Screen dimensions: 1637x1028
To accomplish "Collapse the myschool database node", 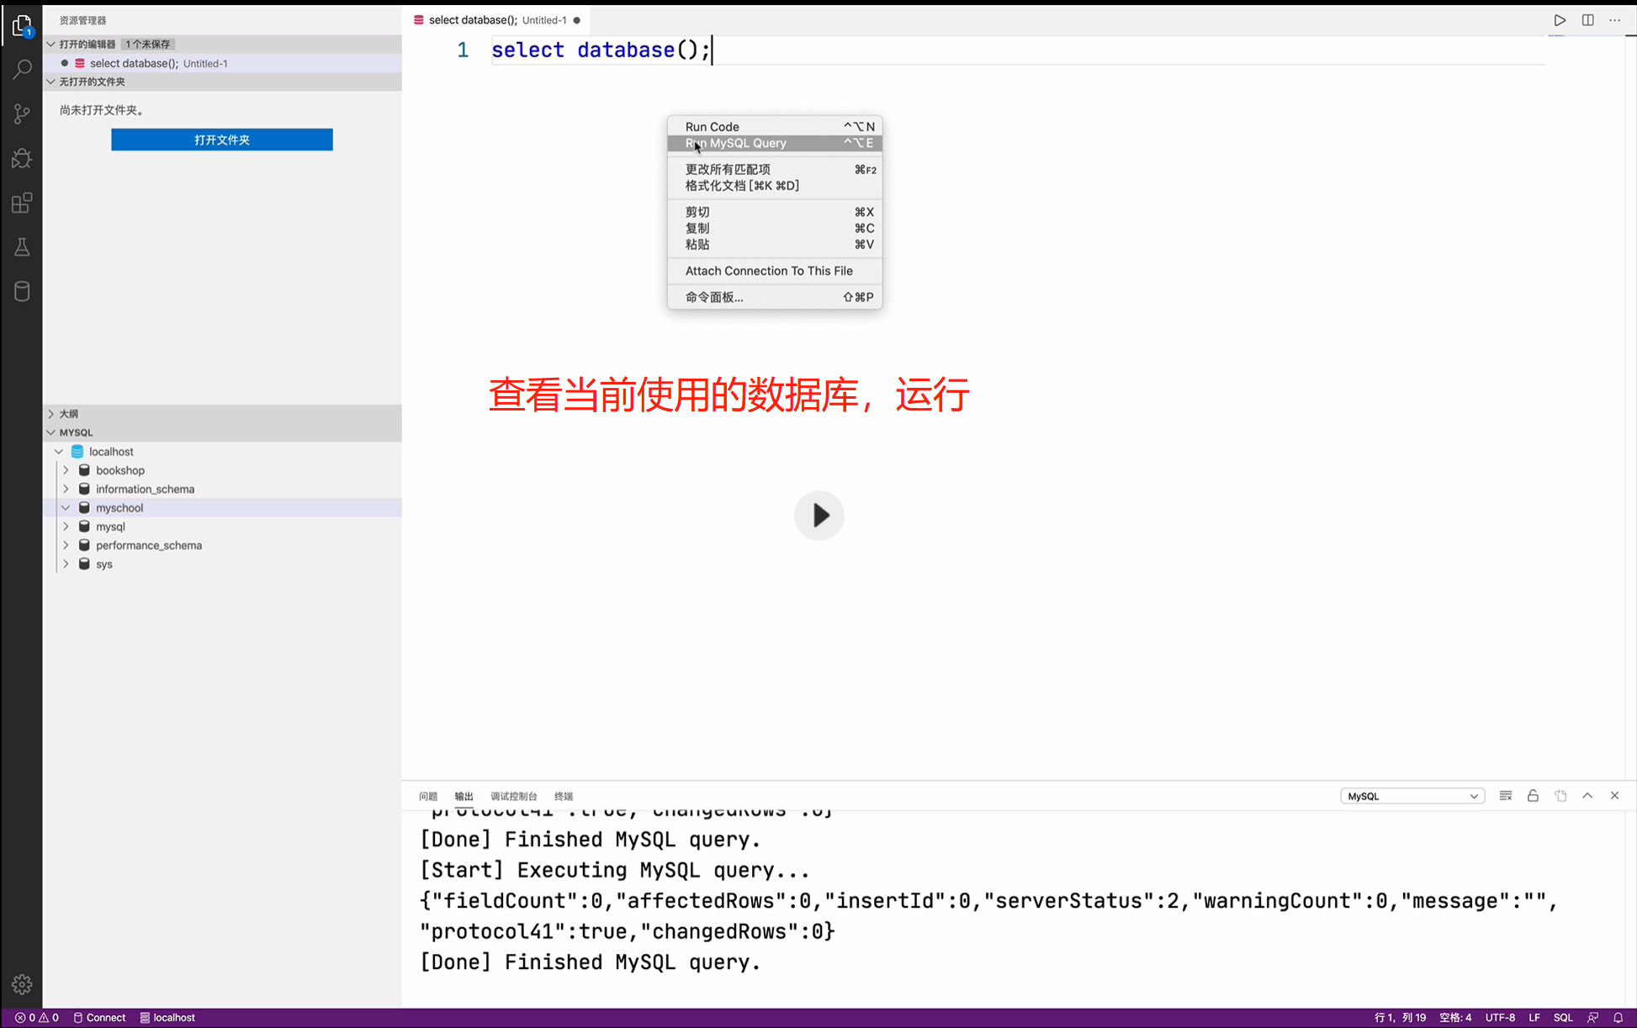I will (x=66, y=508).
